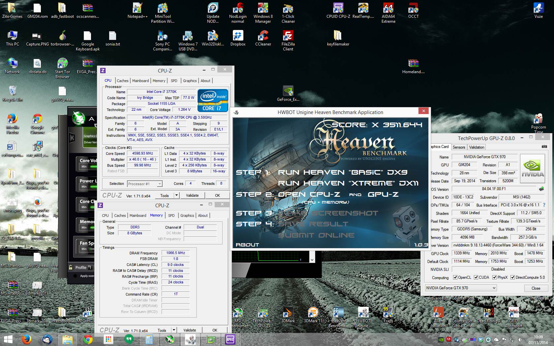Open Notepad++ desktop icon
554x346 pixels.
[138, 10]
